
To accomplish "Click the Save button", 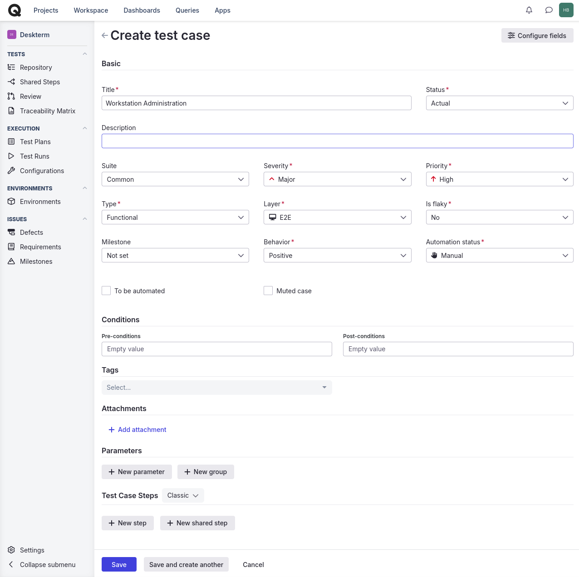I will 119,564.
